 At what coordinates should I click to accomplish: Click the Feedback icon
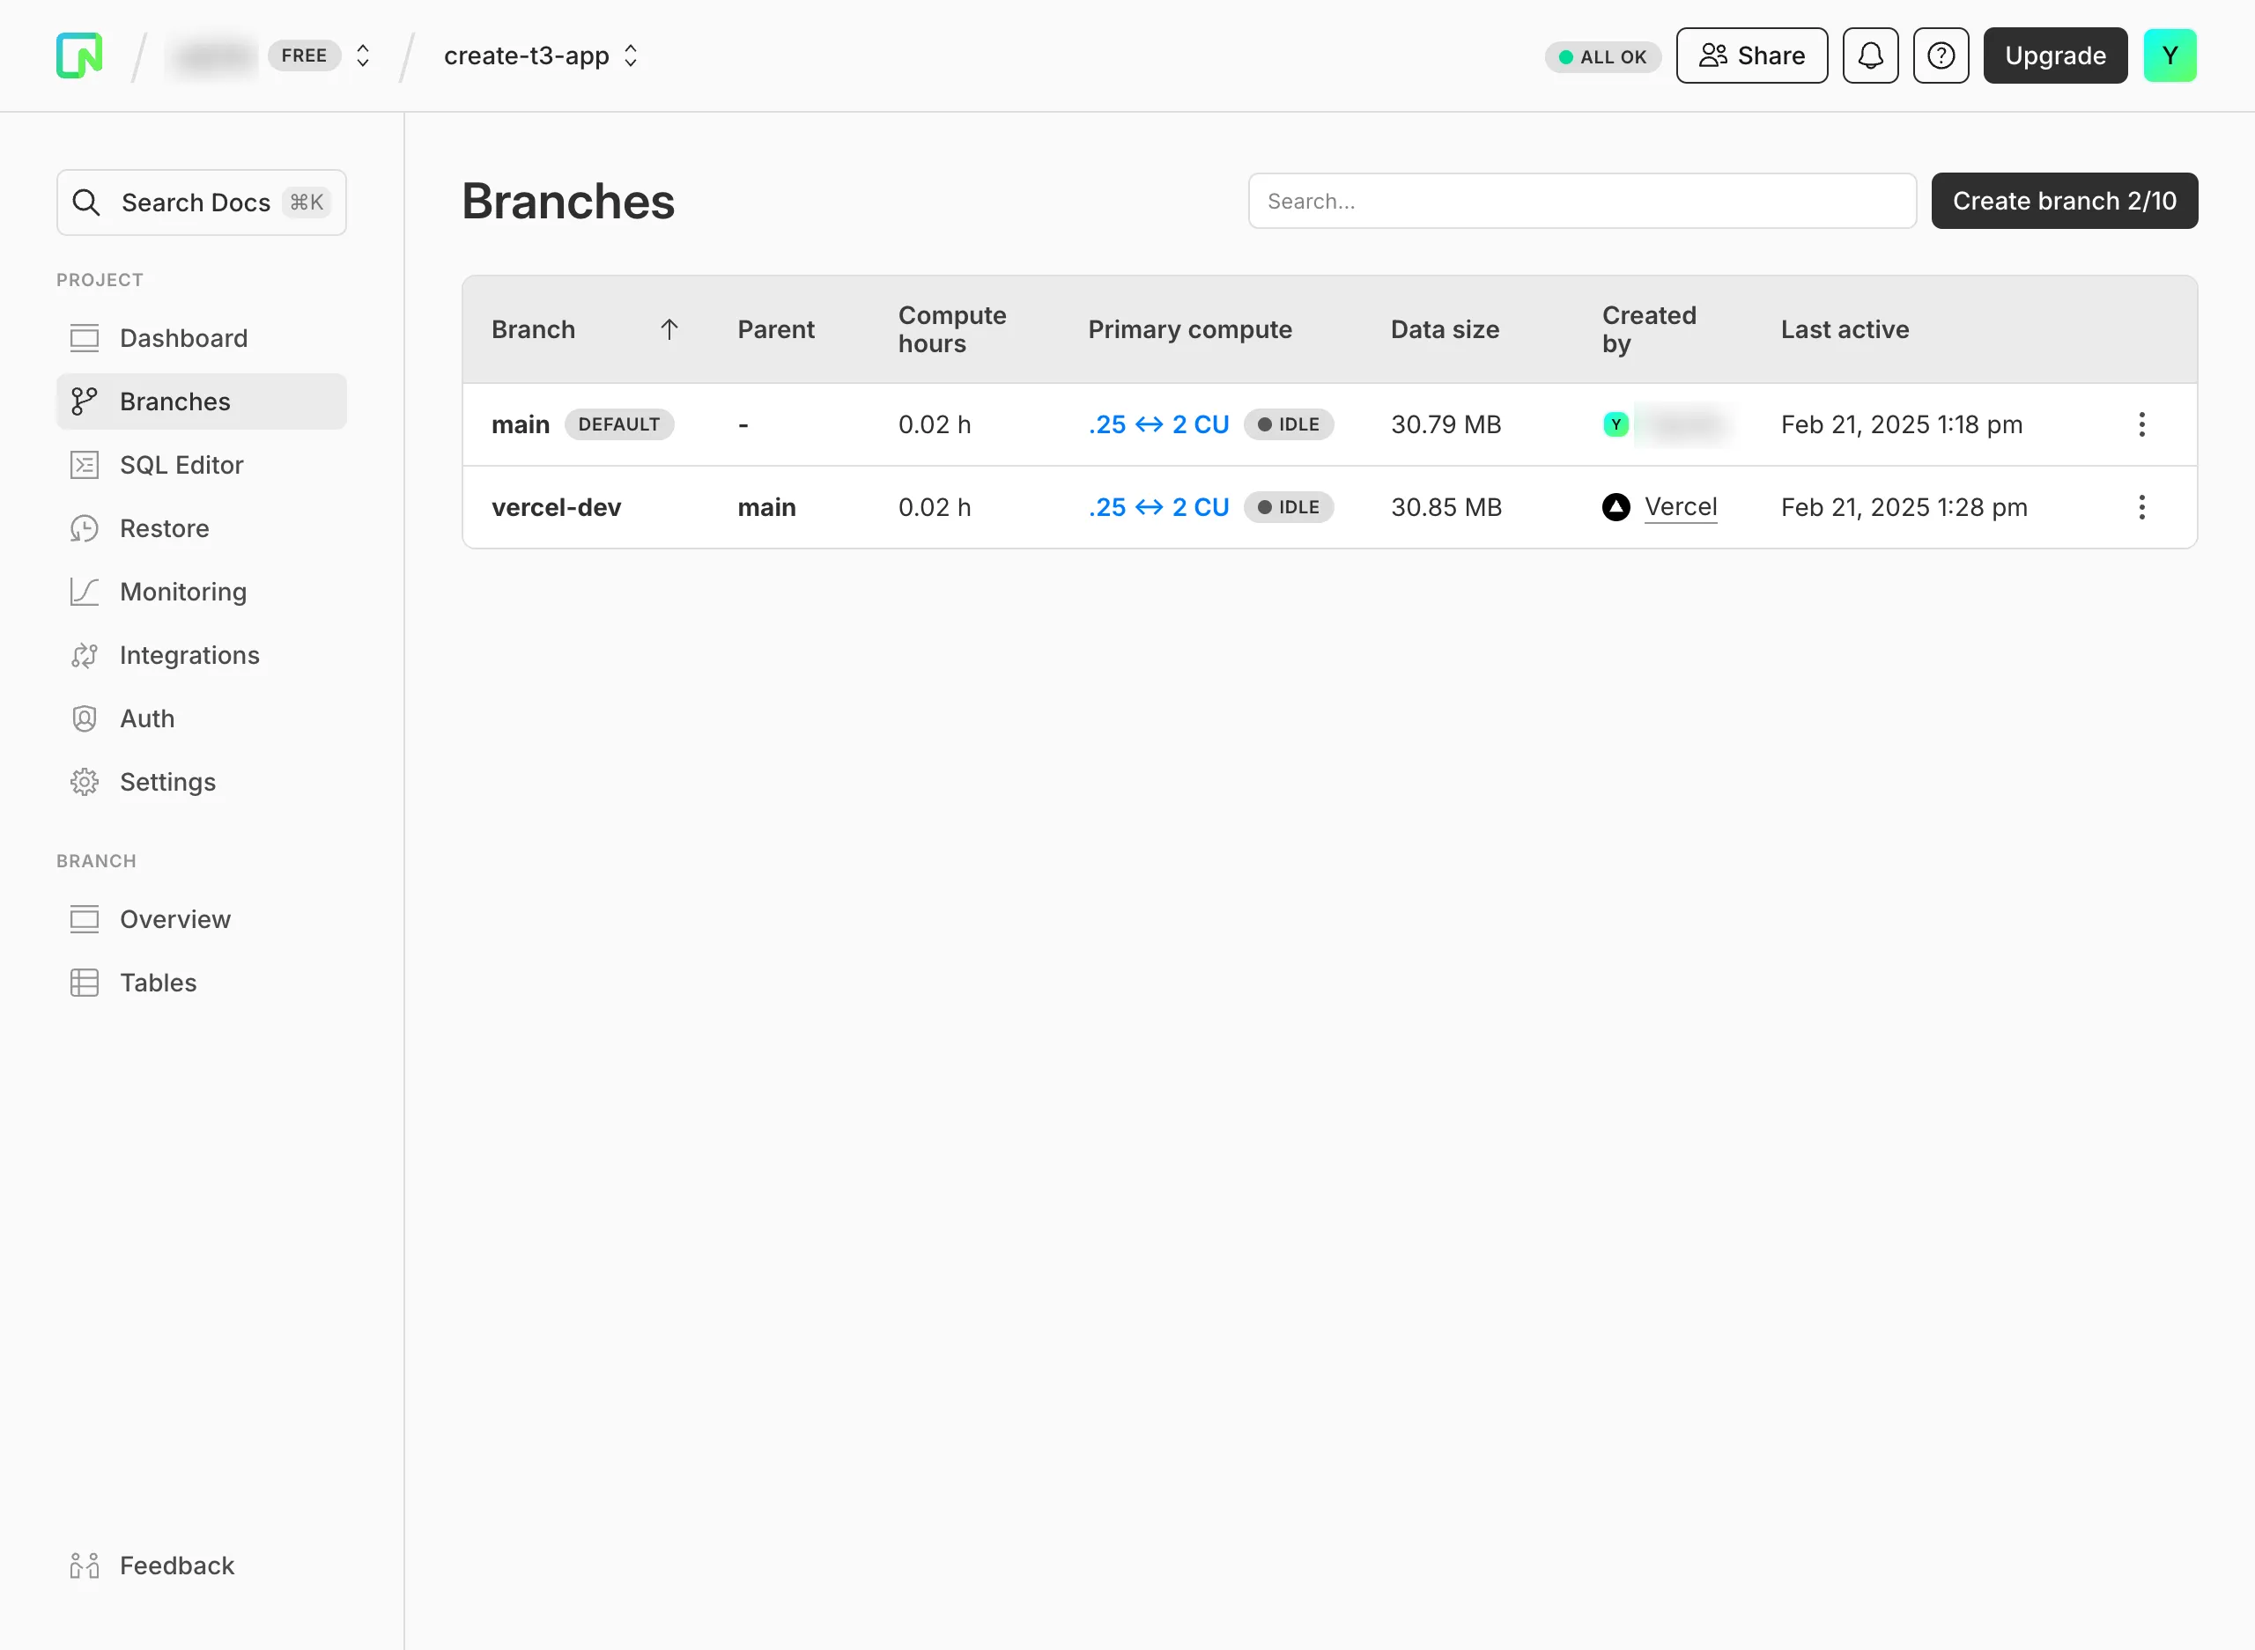coord(85,1565)
